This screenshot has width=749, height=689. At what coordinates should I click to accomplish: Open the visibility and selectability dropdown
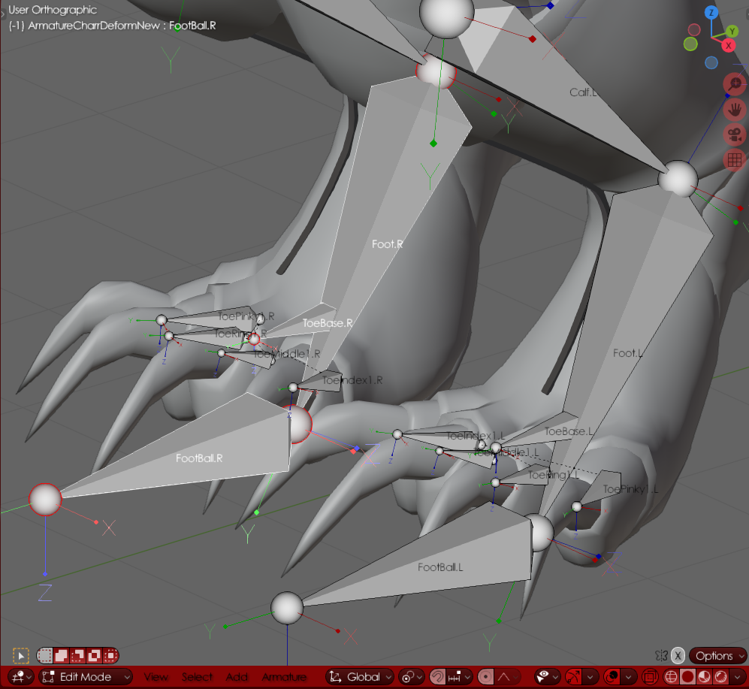[548, 676]
